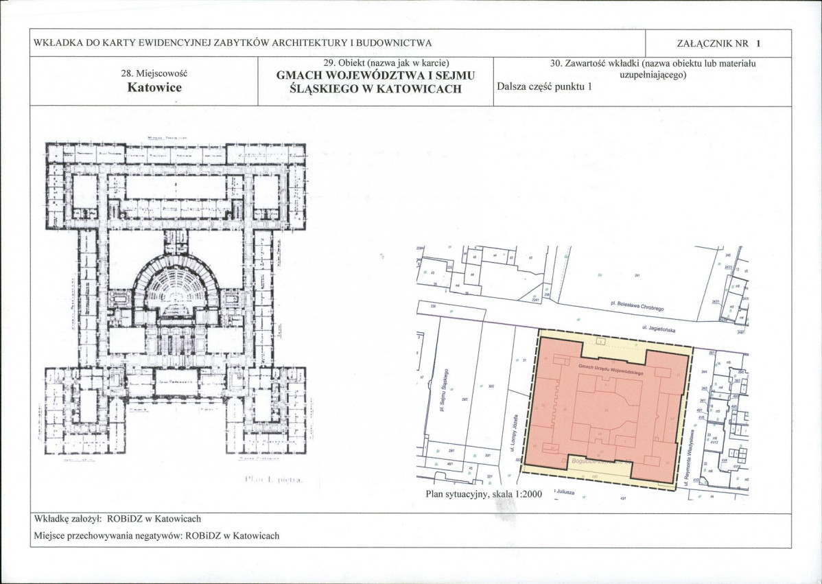
Task: Click the 'Miejsce przechowywania negatywów' footer line
Action: pyautogui.click(x=156, y=536)
